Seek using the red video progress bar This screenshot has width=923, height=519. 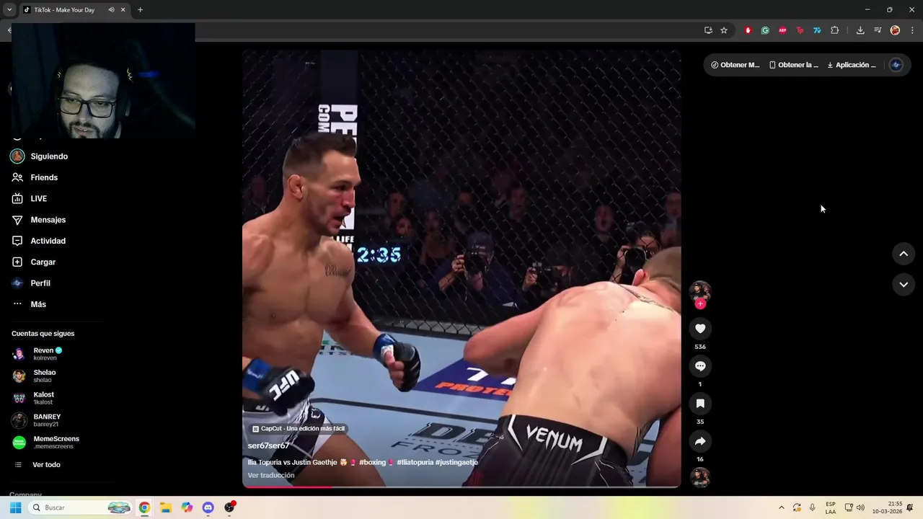461,487
